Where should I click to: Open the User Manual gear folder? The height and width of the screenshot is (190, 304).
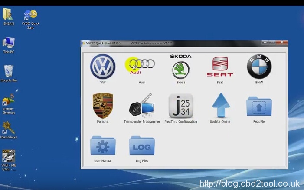click(103, 146)
